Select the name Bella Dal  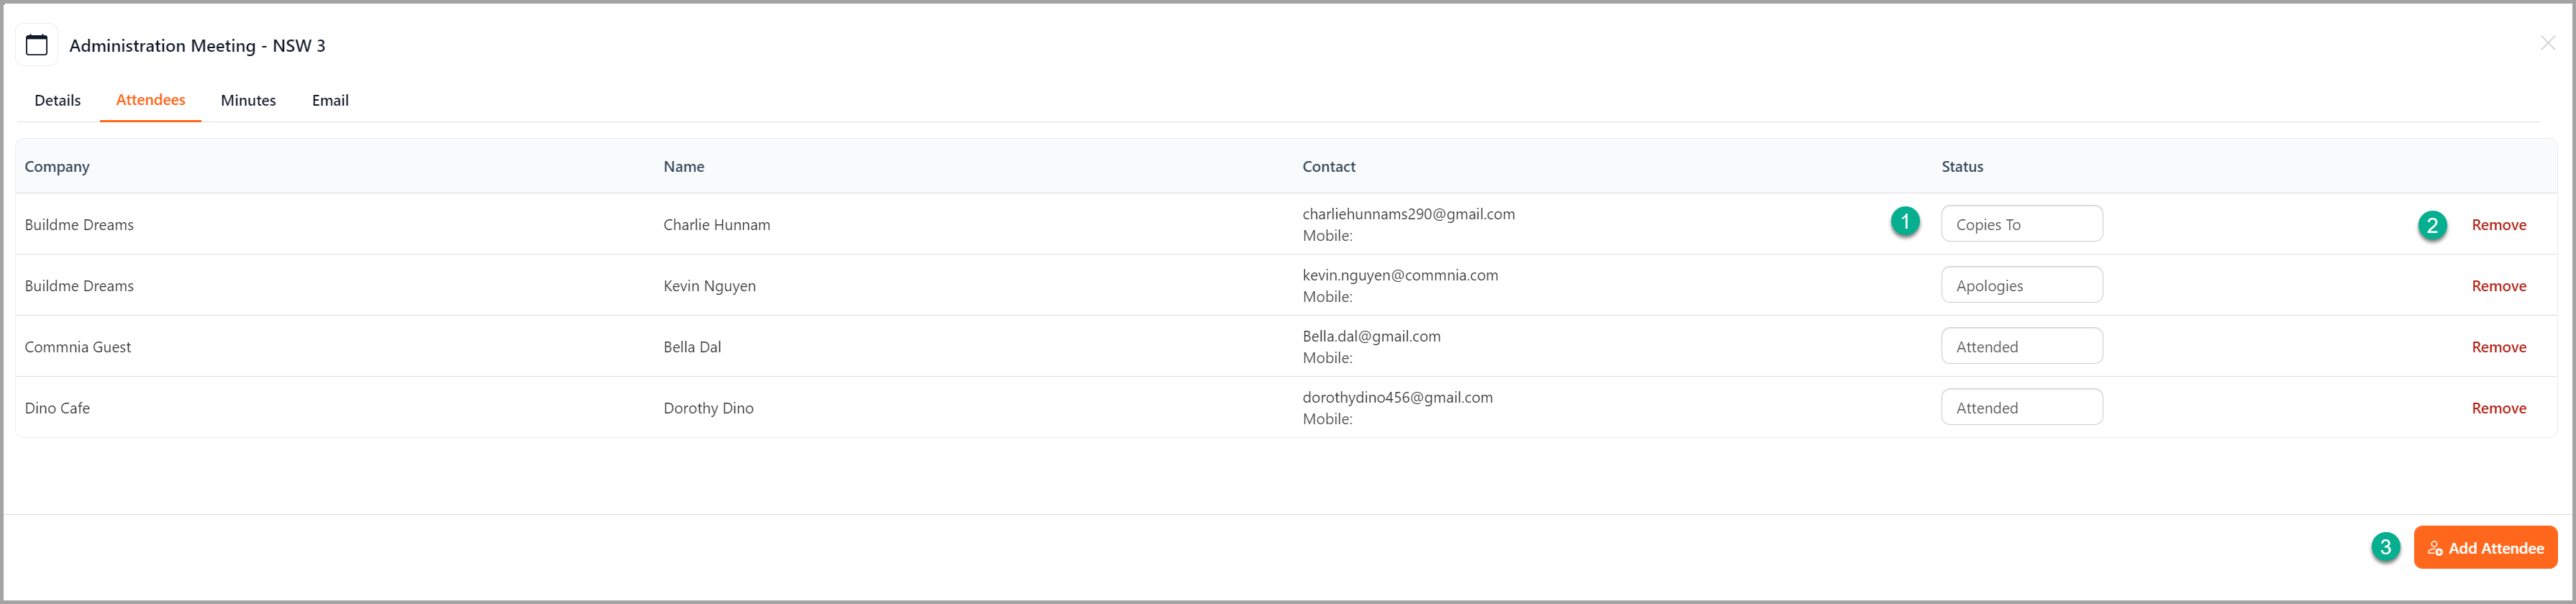[x=692, y=347]
